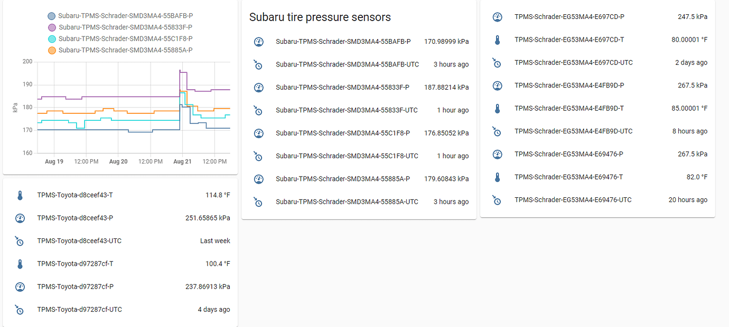Click the clock icon for TPMS-Toyota-d97287cf-UTC
Screen dimensions: 729x327
[20, 310]
